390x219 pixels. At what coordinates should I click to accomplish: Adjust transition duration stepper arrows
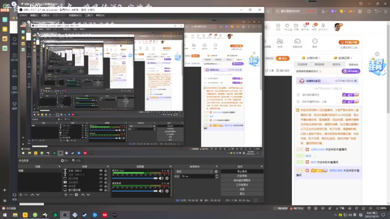click(216, 176)
